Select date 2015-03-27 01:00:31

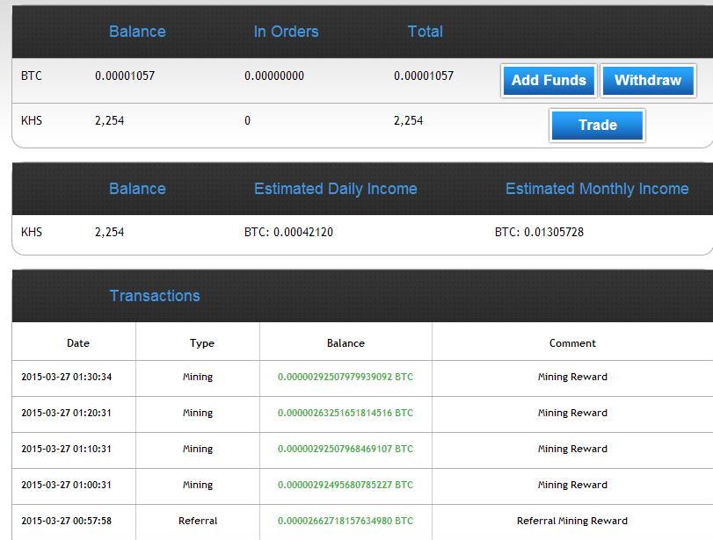(x=67, y=485)
